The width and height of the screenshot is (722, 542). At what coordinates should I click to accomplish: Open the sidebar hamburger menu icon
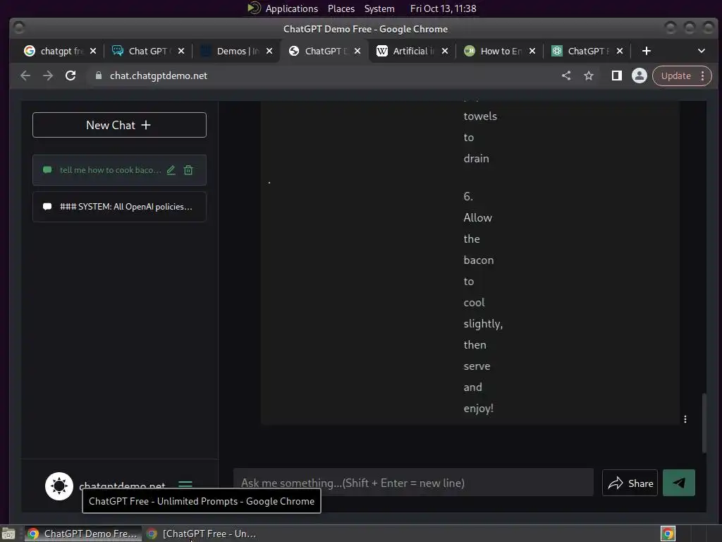(185, 485)
